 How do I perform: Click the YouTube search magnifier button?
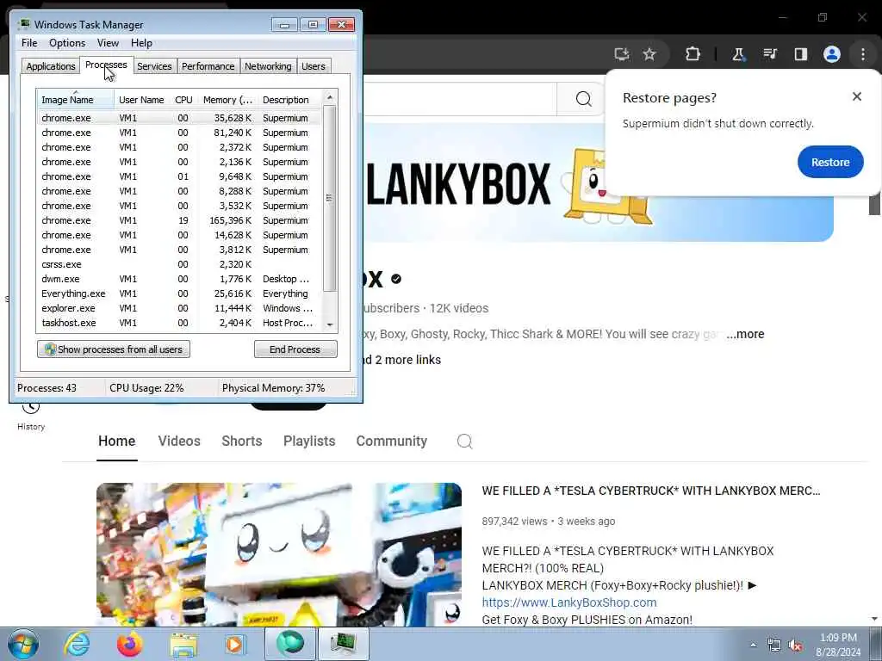(583, 99)
